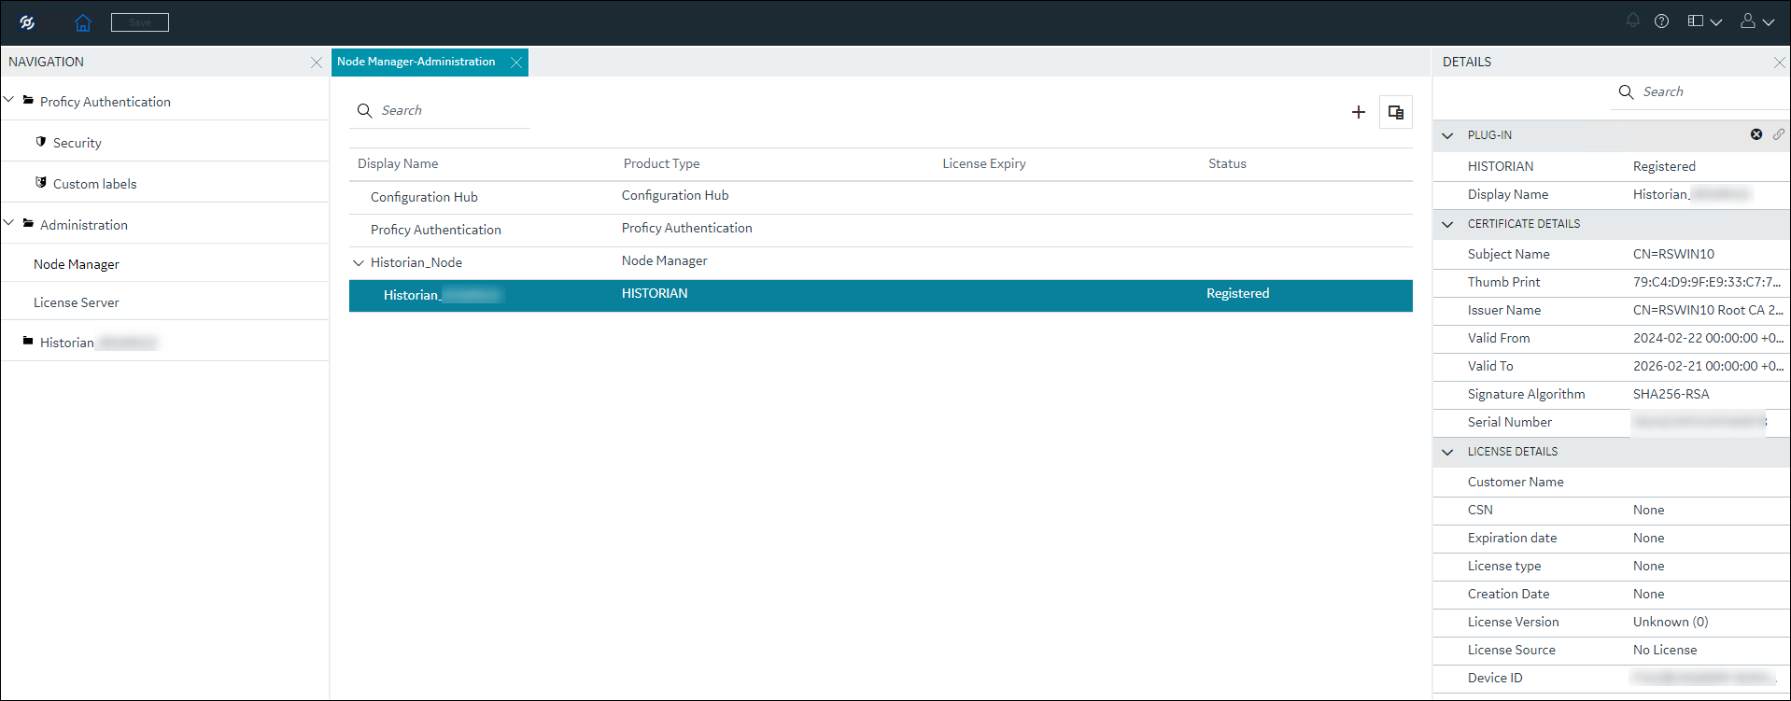Switch to the Node Manager-Administration tab
The image size is (1791, 701).
(416, 62)
